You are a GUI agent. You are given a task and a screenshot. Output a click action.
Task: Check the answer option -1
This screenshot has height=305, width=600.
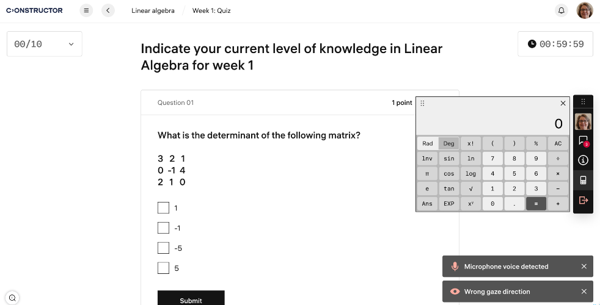click(163, 228)
